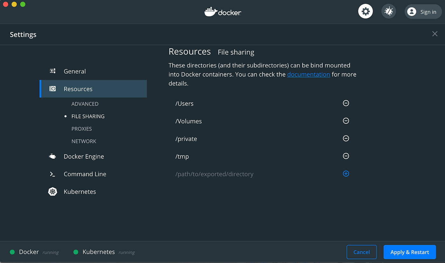Viewport: 445px width, 263px height.
Task: Click the Sign in button
Action: [x=423, y=12]
